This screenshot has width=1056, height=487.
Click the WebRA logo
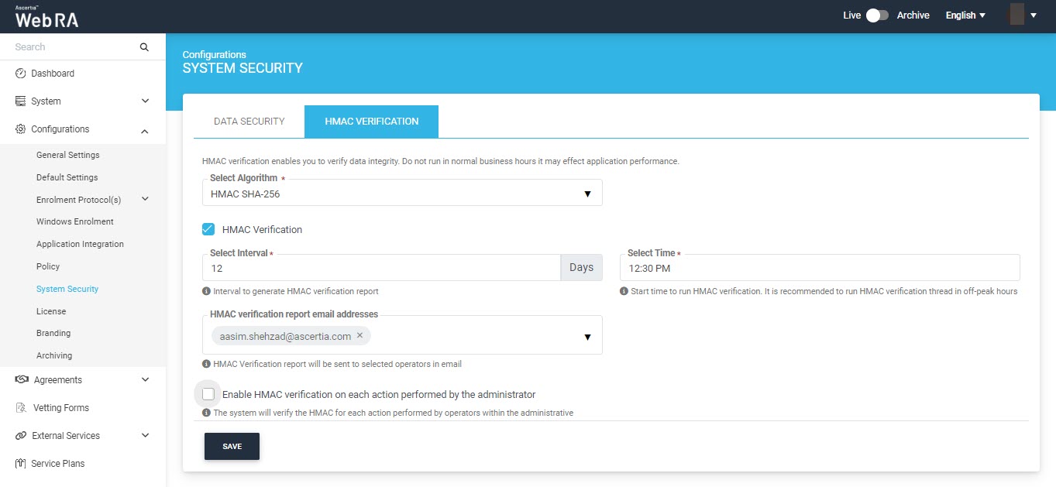[46, 17]
